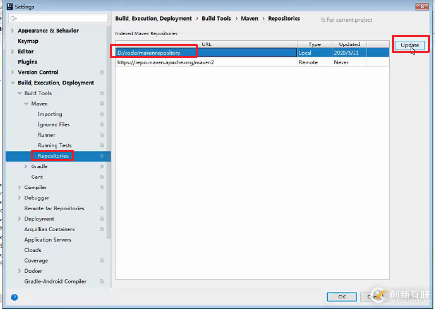Image resolution: width=435 pixels, height=309 pixels.
Task: Click project-level icon beside Version Control
Action: point(102,72)
